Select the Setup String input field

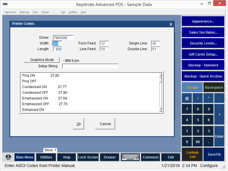[90, 66]
